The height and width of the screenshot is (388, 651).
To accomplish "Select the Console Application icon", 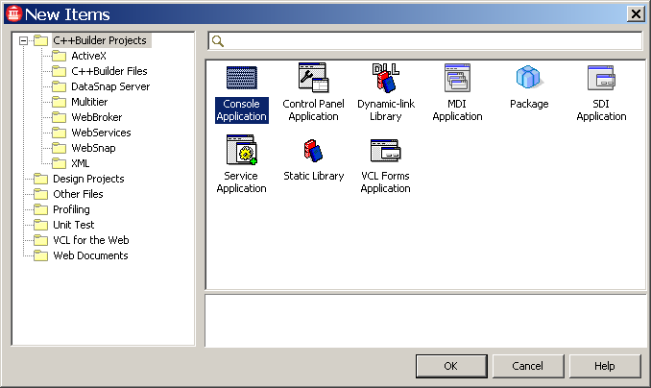I will click(242, 78).
